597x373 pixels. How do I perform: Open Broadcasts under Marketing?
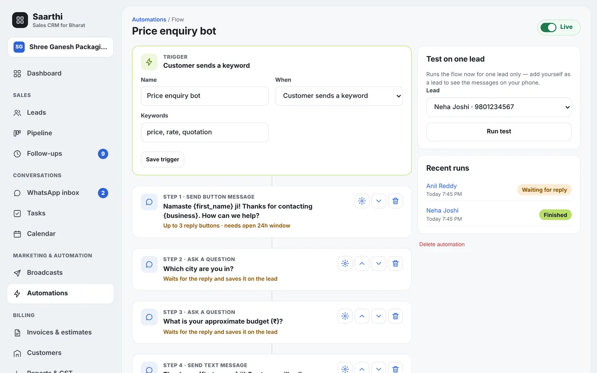coord(61,273)
